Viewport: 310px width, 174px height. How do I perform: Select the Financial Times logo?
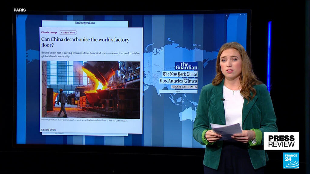184,87
